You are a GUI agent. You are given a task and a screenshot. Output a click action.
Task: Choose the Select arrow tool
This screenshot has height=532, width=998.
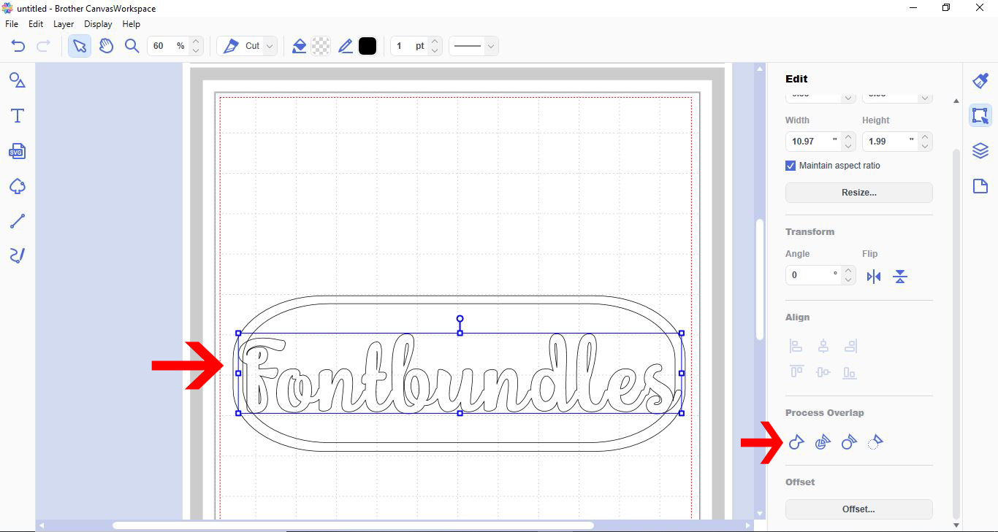80,46
